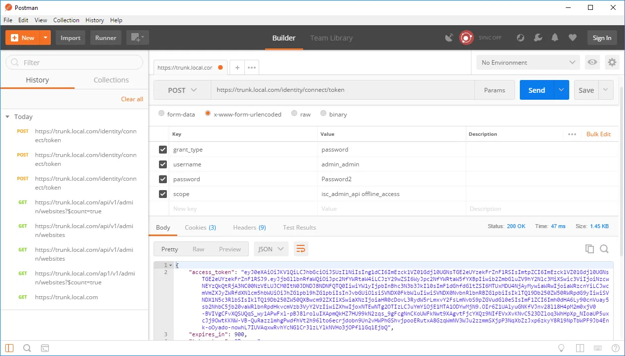Uncheck the scope row checkbox
The height and width of the screenshot is (356, 625).
coord(163,194)
